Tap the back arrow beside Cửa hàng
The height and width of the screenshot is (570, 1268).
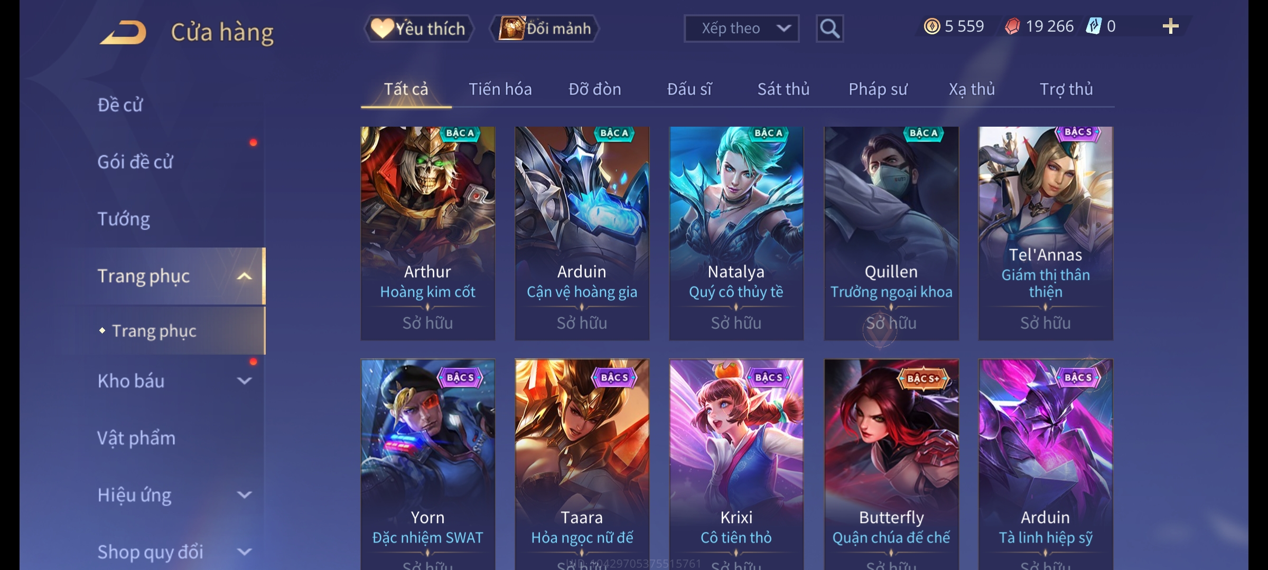click(x=123, y=32)
